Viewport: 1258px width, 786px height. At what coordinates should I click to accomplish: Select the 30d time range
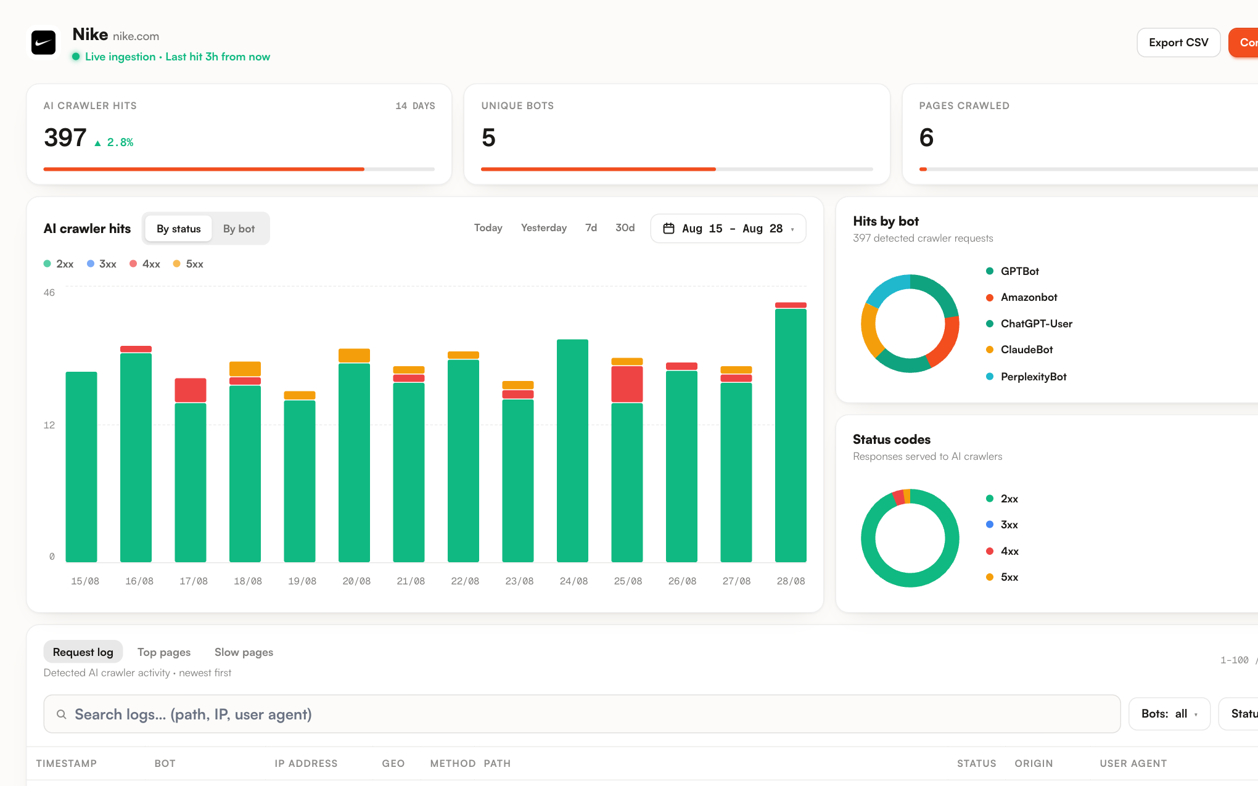pyautogui.click(x=625, y=228)
